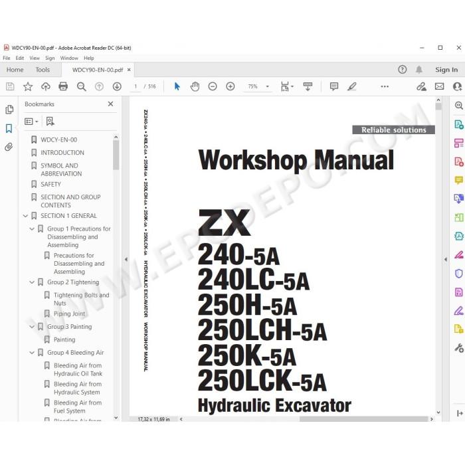Open SECTION AND GROUP CONTENTS bookmark
Viewport: 465px width, 465px height.
[x=70, y=201]
